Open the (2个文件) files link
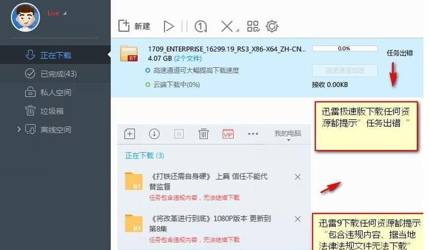Image resolution: width=429 pixels, height=250 pixels. coord(188,58)
